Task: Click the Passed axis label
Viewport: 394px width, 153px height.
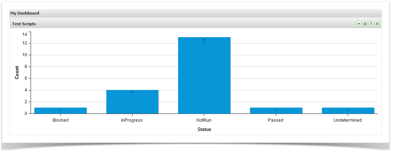Action: (276, 120)
